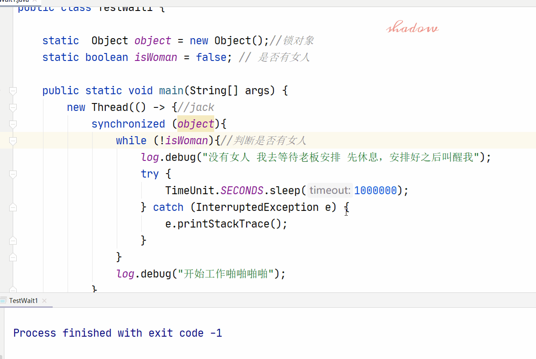
Task: Collapse the catch block fold marker
Action: point(13,207)
